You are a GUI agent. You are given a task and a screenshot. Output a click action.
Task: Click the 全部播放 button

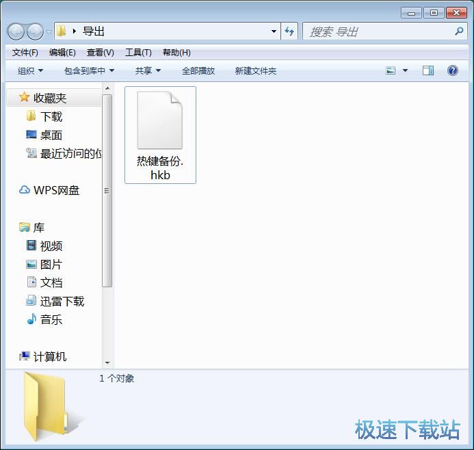pyautogui.click(x=198, y=70)
